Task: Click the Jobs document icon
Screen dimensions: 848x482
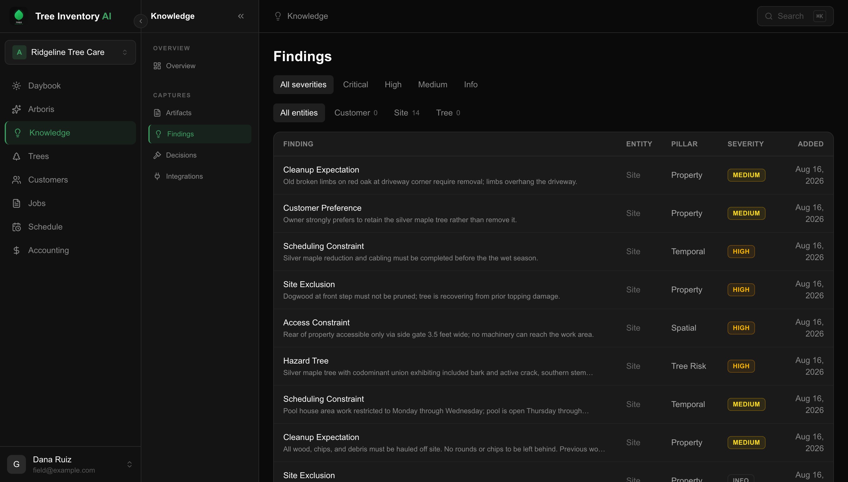Action: 16,203
